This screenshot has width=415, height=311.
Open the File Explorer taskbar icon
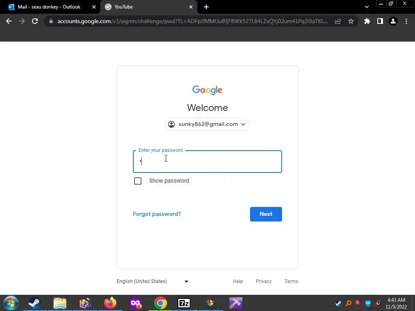click(x=60, y=303)
